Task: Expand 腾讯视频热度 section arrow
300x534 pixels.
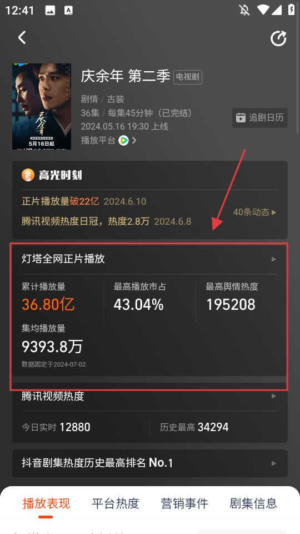Action: pos(274,397)
